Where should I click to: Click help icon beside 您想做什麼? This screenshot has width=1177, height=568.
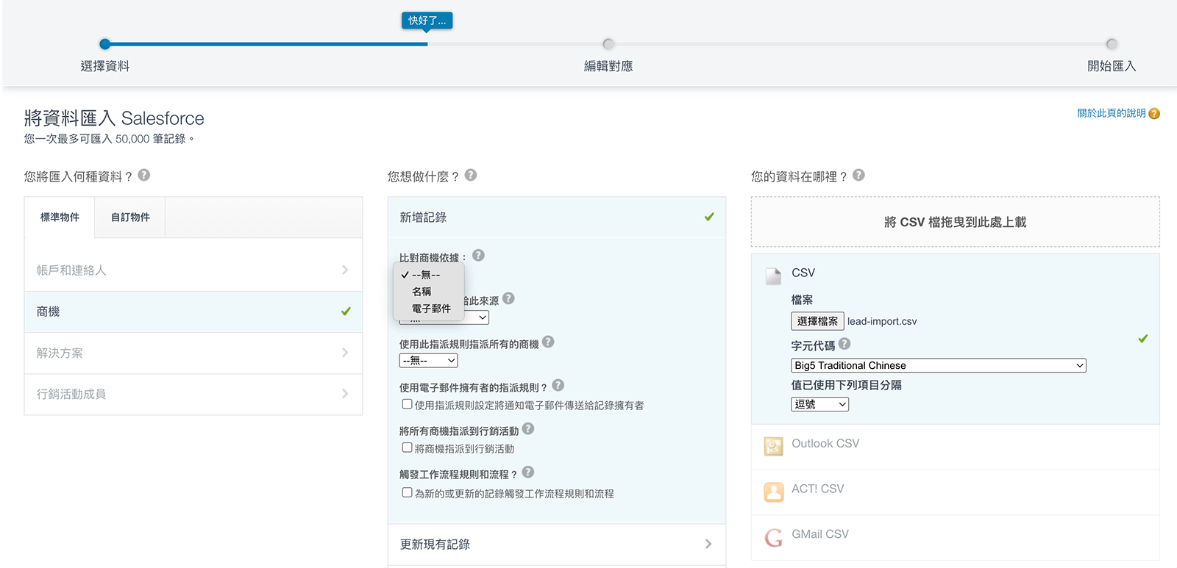pos(471,175)
